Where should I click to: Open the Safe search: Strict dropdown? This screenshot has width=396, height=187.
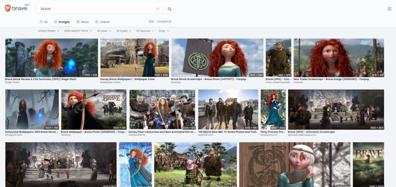[x=78, y=31]
